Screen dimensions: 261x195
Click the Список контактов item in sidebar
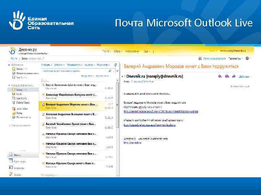pyautogui.click(x=21, y=126)
